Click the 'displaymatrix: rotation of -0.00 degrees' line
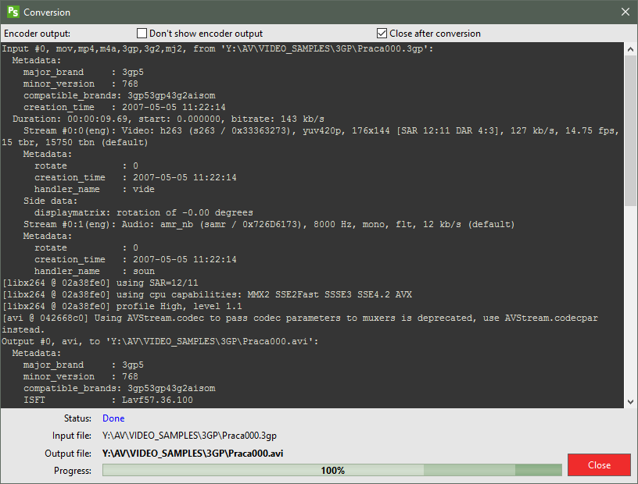Screen dimensions: 638x484 pos(143,212)
